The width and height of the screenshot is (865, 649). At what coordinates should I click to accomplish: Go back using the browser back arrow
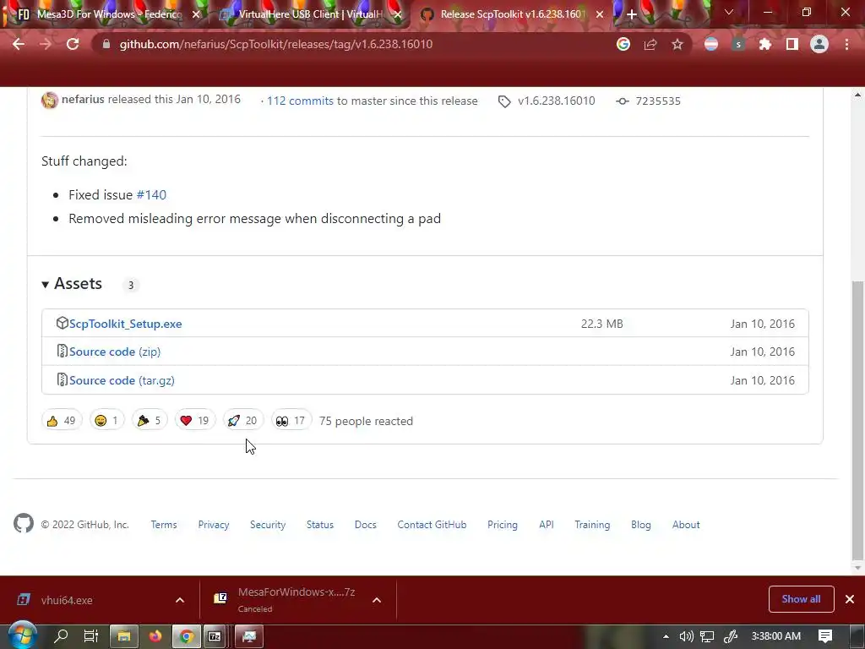pos(19,44)
